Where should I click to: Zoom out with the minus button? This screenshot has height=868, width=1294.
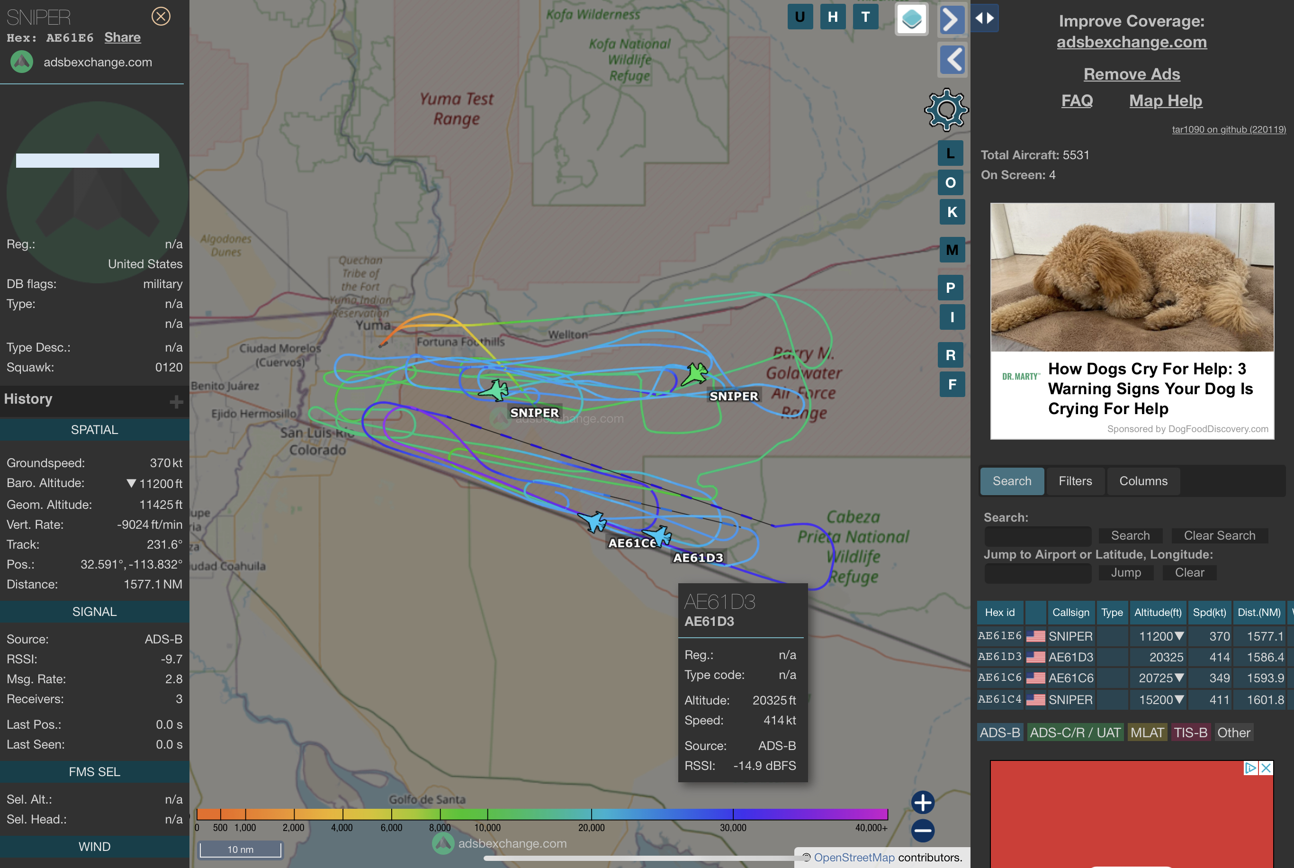(923, 831)
